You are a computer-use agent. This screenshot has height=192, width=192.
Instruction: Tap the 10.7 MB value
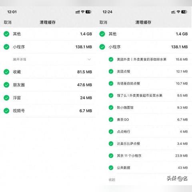coord(182,84)
